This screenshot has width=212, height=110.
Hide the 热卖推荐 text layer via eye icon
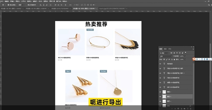pyautogui.click(x=160, y=64)
